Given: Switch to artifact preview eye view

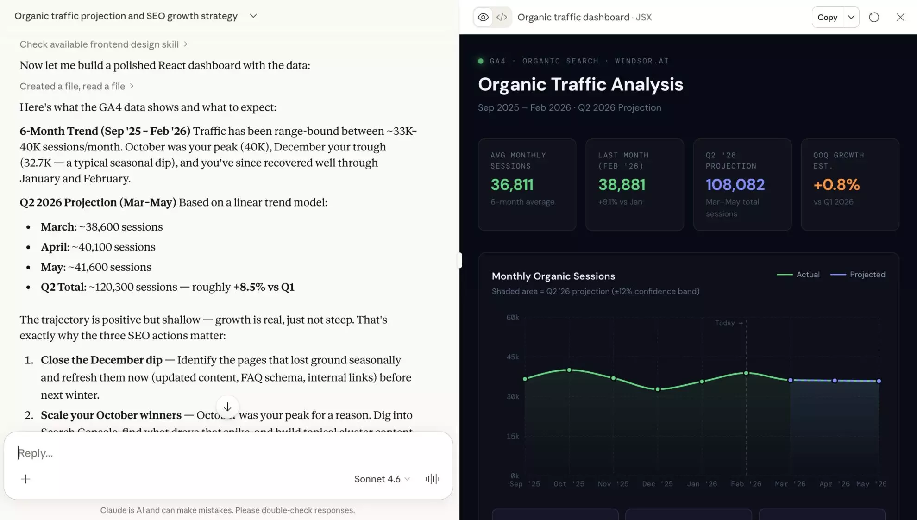Looking at the screenshot, I should click(483, 17).
